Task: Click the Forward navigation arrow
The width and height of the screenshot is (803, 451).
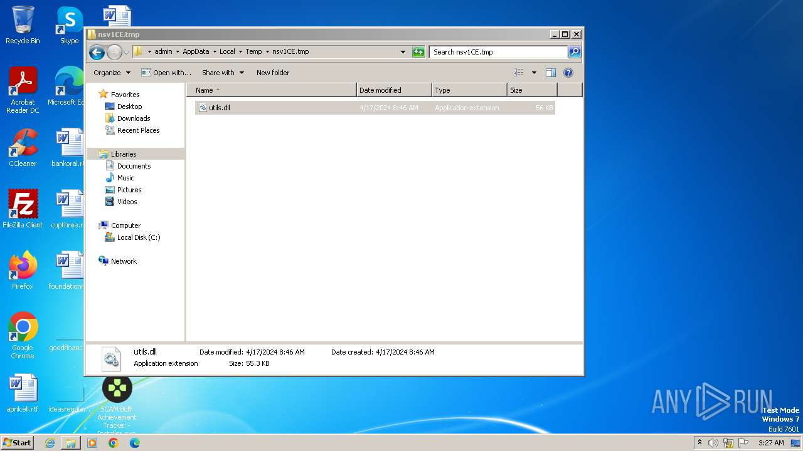Action: 114,52
